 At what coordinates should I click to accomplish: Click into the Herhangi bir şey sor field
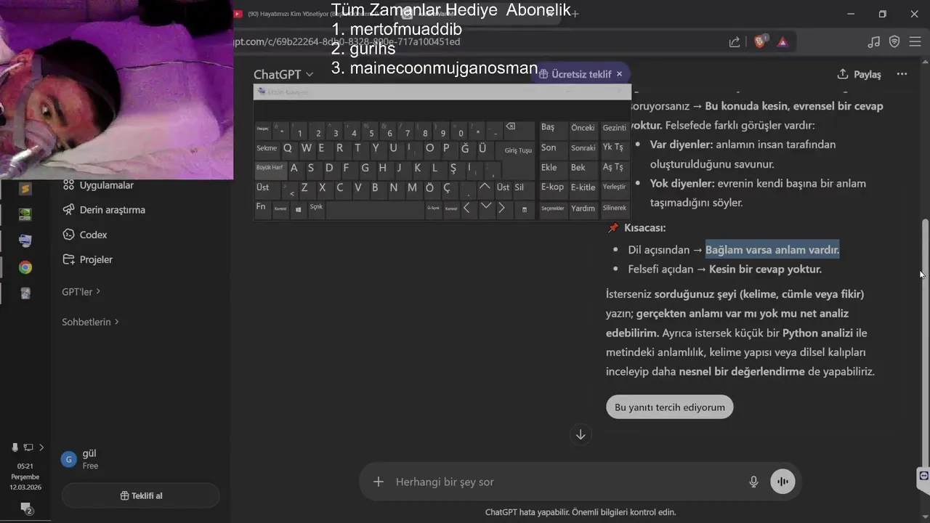(x=567, y=482)
